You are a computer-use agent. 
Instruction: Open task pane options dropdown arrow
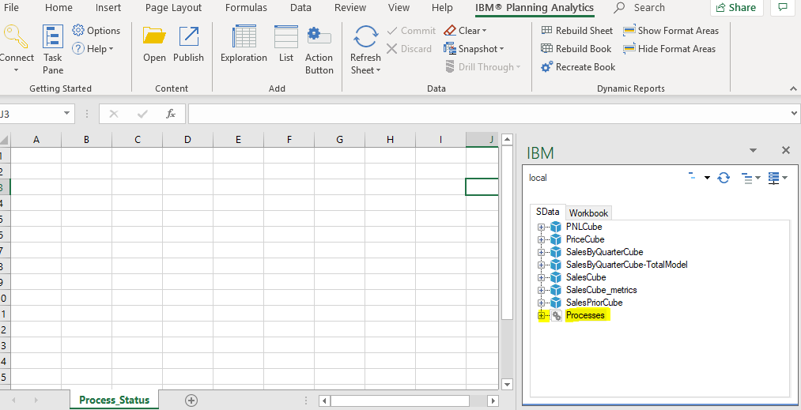tap(753, 150)
